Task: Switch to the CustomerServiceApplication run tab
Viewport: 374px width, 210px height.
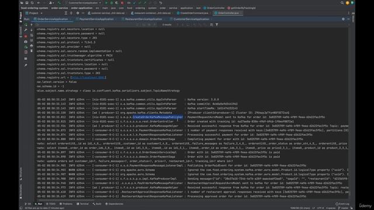Action: coord(191,19)
